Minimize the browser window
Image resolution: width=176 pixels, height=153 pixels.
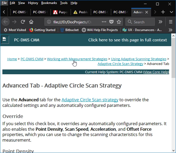(145, 4)
